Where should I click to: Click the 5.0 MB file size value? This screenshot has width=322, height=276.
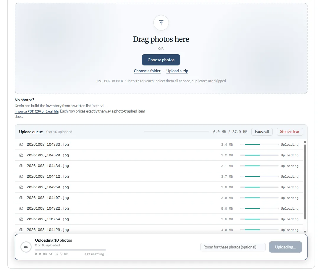click(227, 208)
